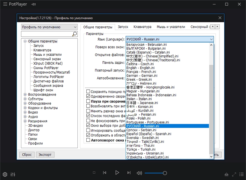Screen dimensions: 246x180
Task: Expand the 'Аудио' tree node
Action: (x=25, y=117)
